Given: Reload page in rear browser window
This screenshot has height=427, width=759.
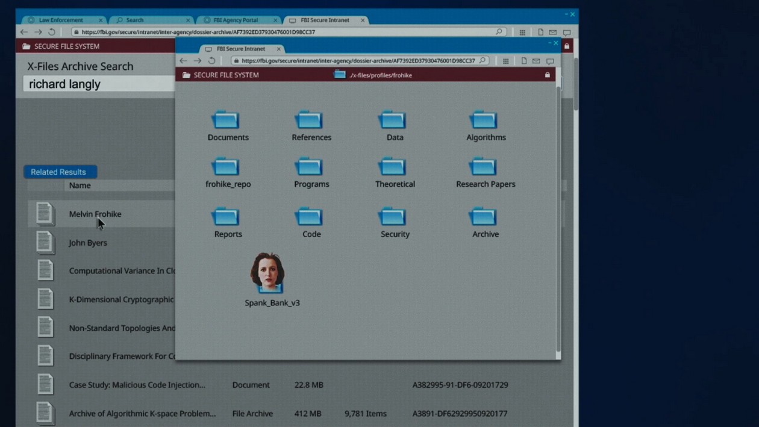Looking at the screenshot, I should (52, 32).
